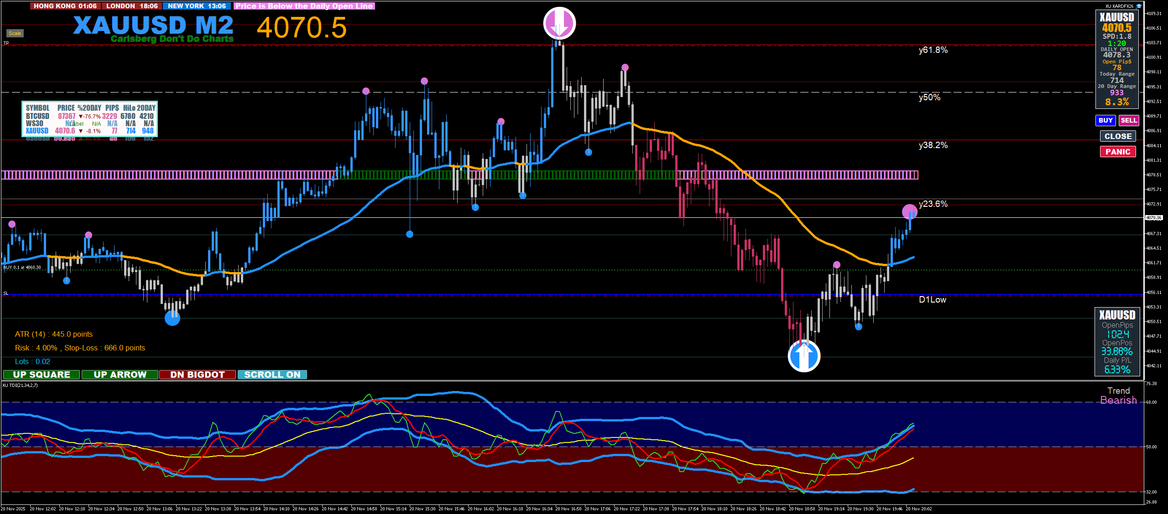
Task: Click the big blue dot at swing low
Action: [x=172, y=318]
